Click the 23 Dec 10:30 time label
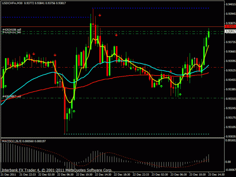This screenshot has height=177, width=236. pos(197,175)
